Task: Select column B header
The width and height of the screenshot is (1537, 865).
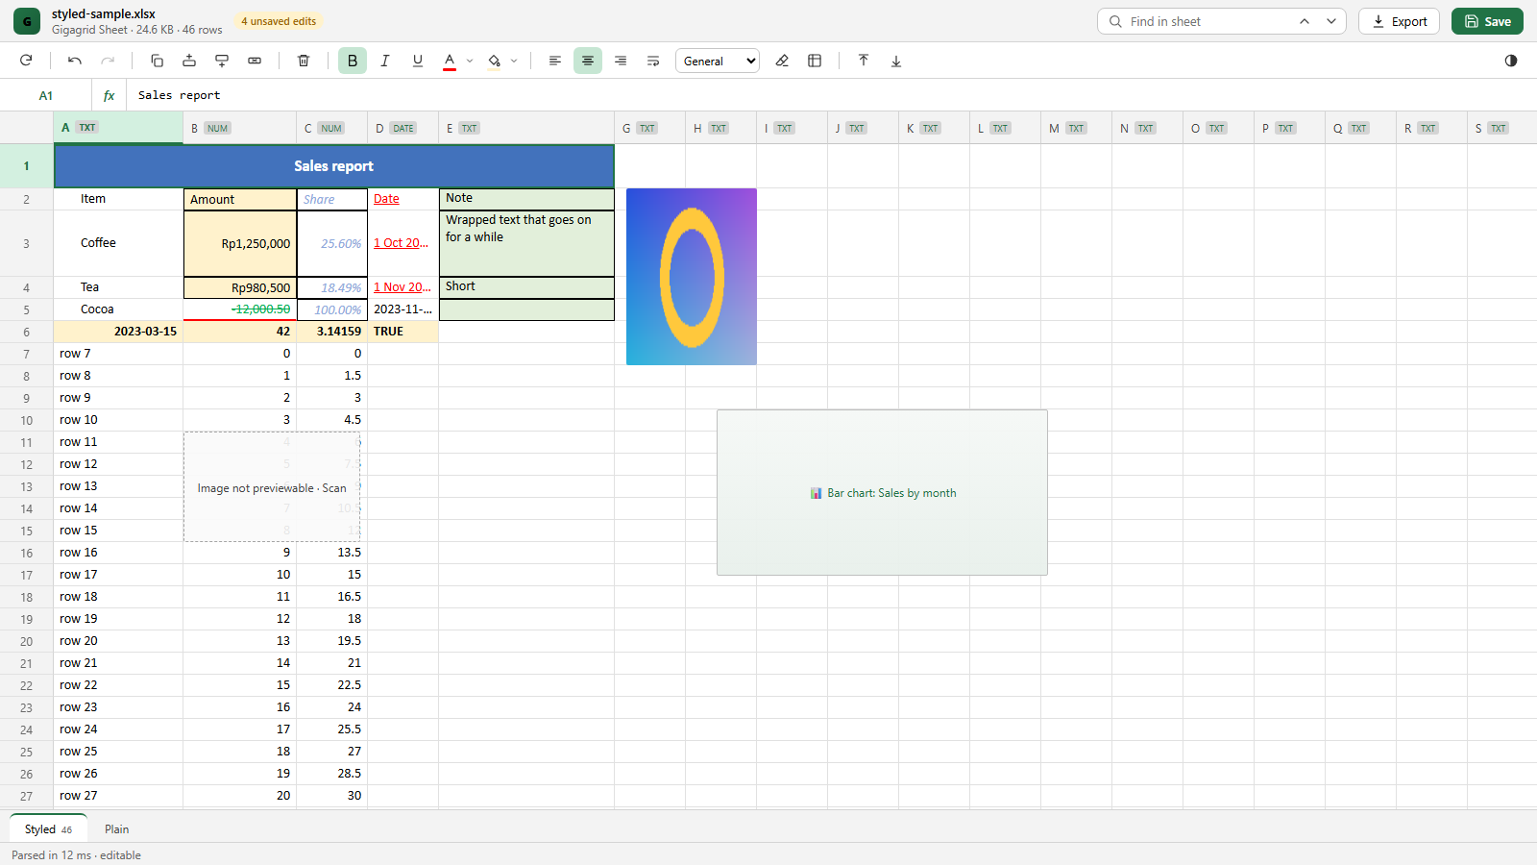Action: (240, 128)
